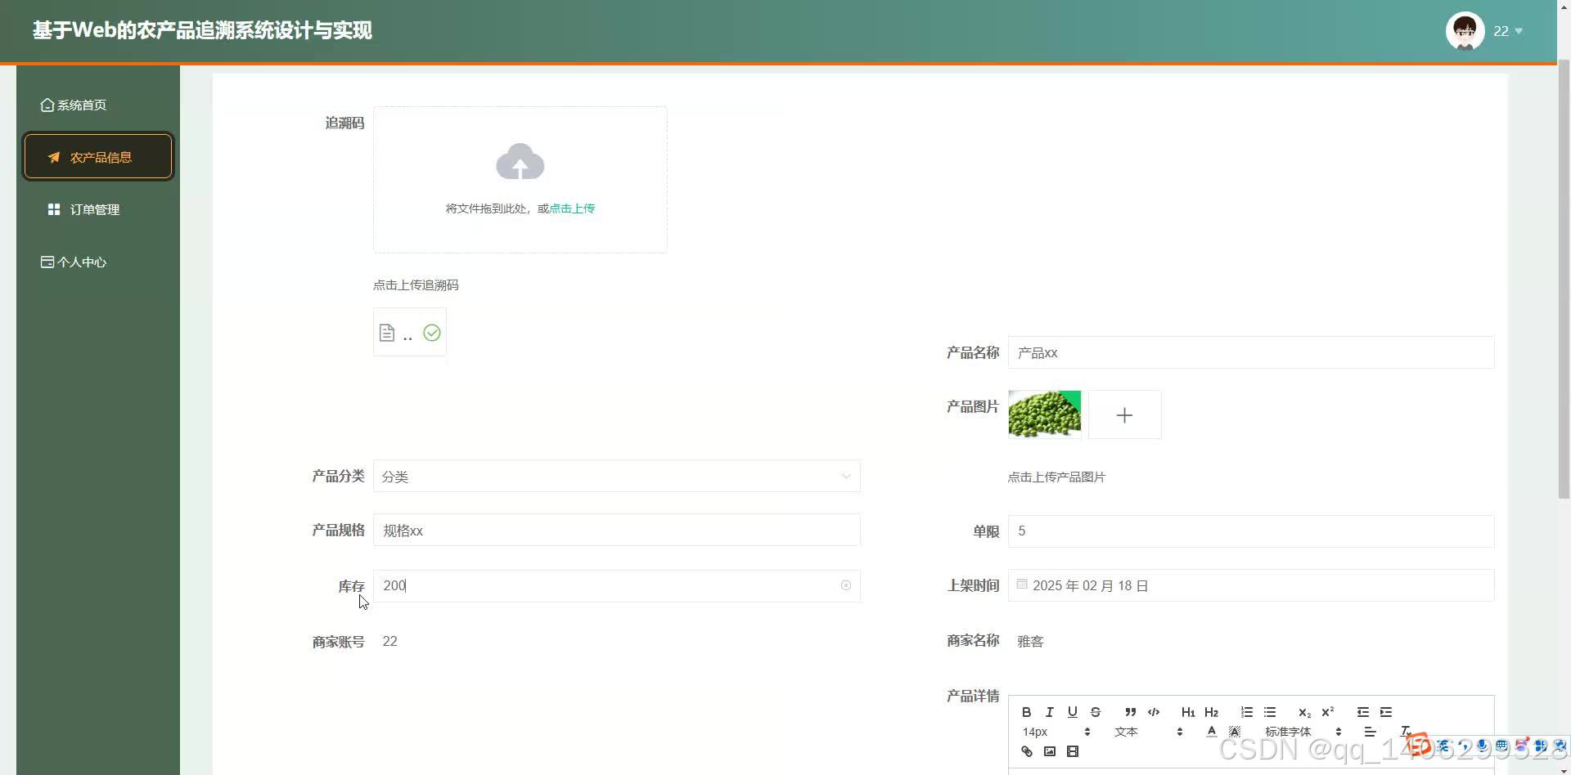Screen dimensions: 1571x775
Task: Insert a video using the editor toolbar
Action: pyautogui.click(x=1072, y=750)
